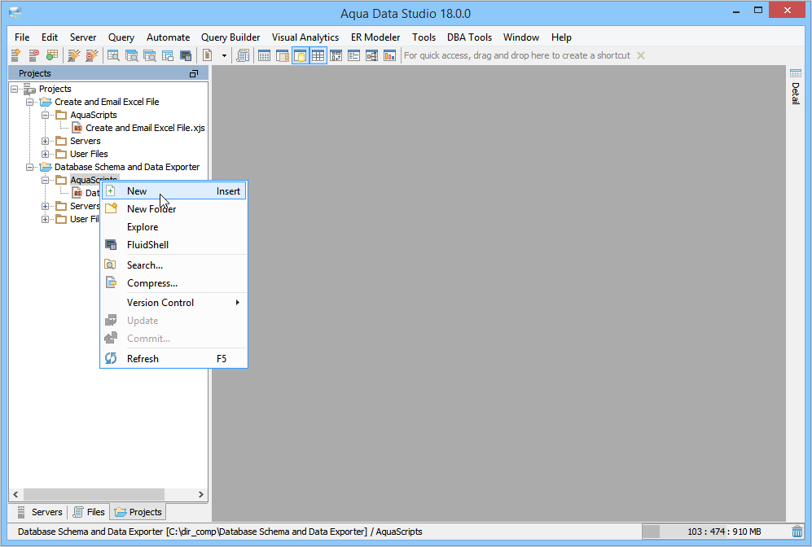Click the form list toolbar icon
The width and height of the screenshot is (812, 547).
(x=353, y=55)
